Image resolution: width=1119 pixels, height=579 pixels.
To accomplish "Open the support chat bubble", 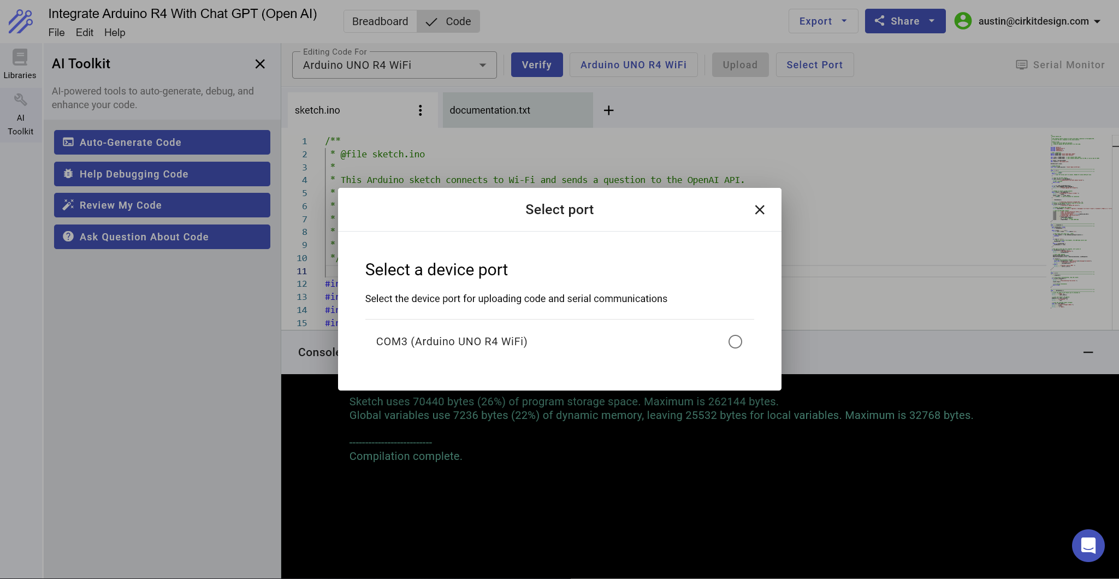I will coord(1087,545).
